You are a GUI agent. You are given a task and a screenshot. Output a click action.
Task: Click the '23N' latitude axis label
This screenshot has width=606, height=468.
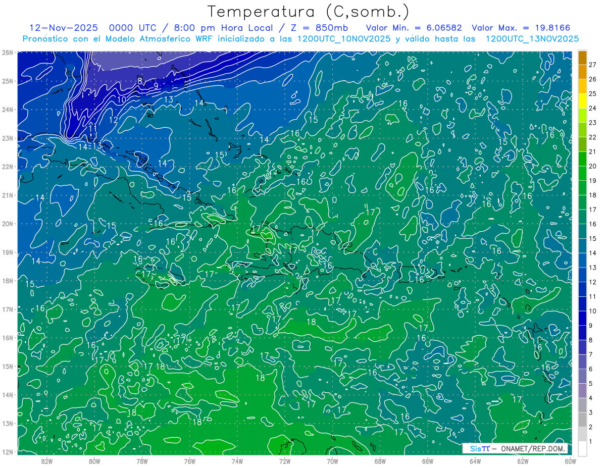point(8,138)
